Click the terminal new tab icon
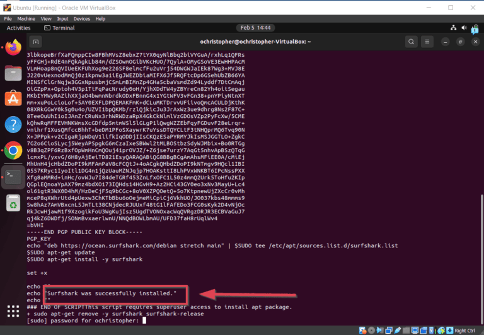Image resolution: width=484 pixels, height=335 pixels. click(36, 42)
